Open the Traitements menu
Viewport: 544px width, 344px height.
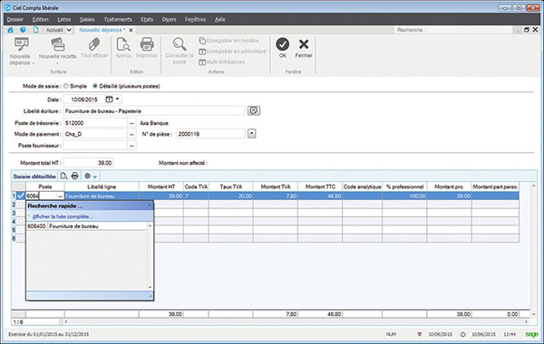pyautogui.click(x=118, y=19)
